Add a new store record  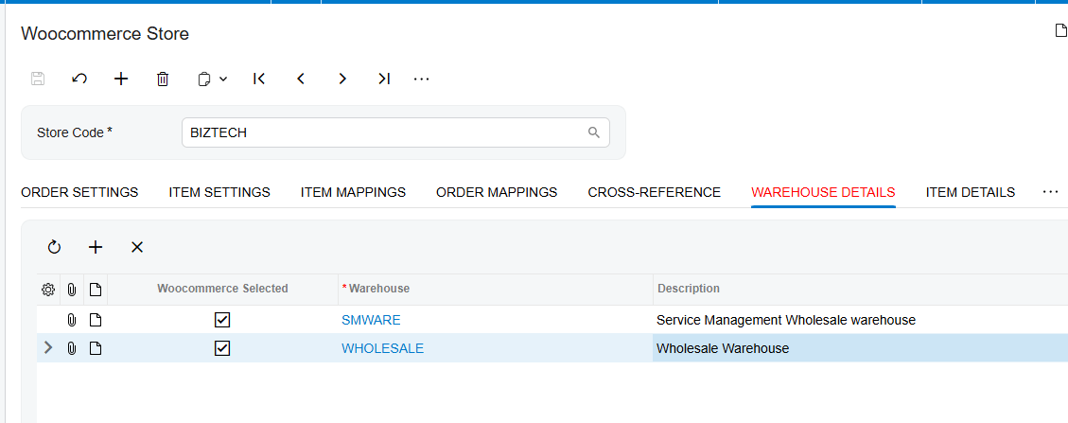click(120, 79)
